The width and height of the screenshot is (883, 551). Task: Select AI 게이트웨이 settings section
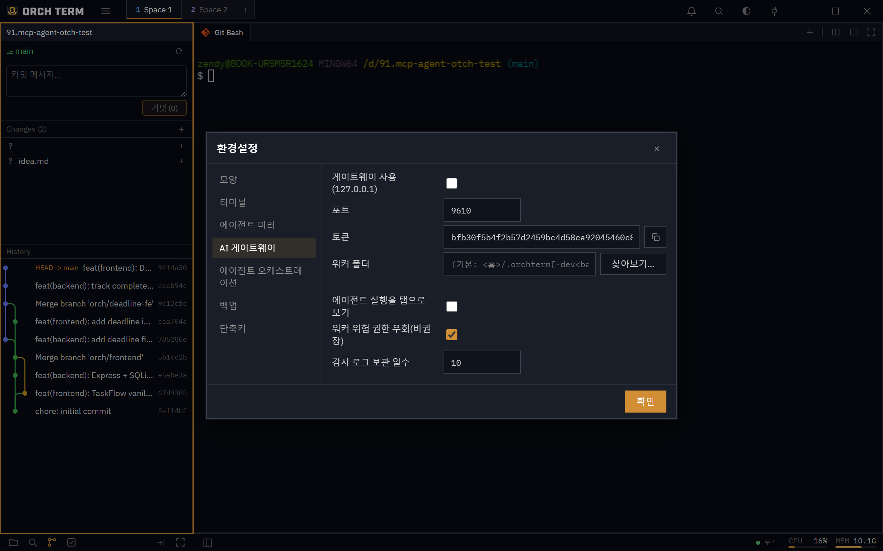tap(264, 248)
